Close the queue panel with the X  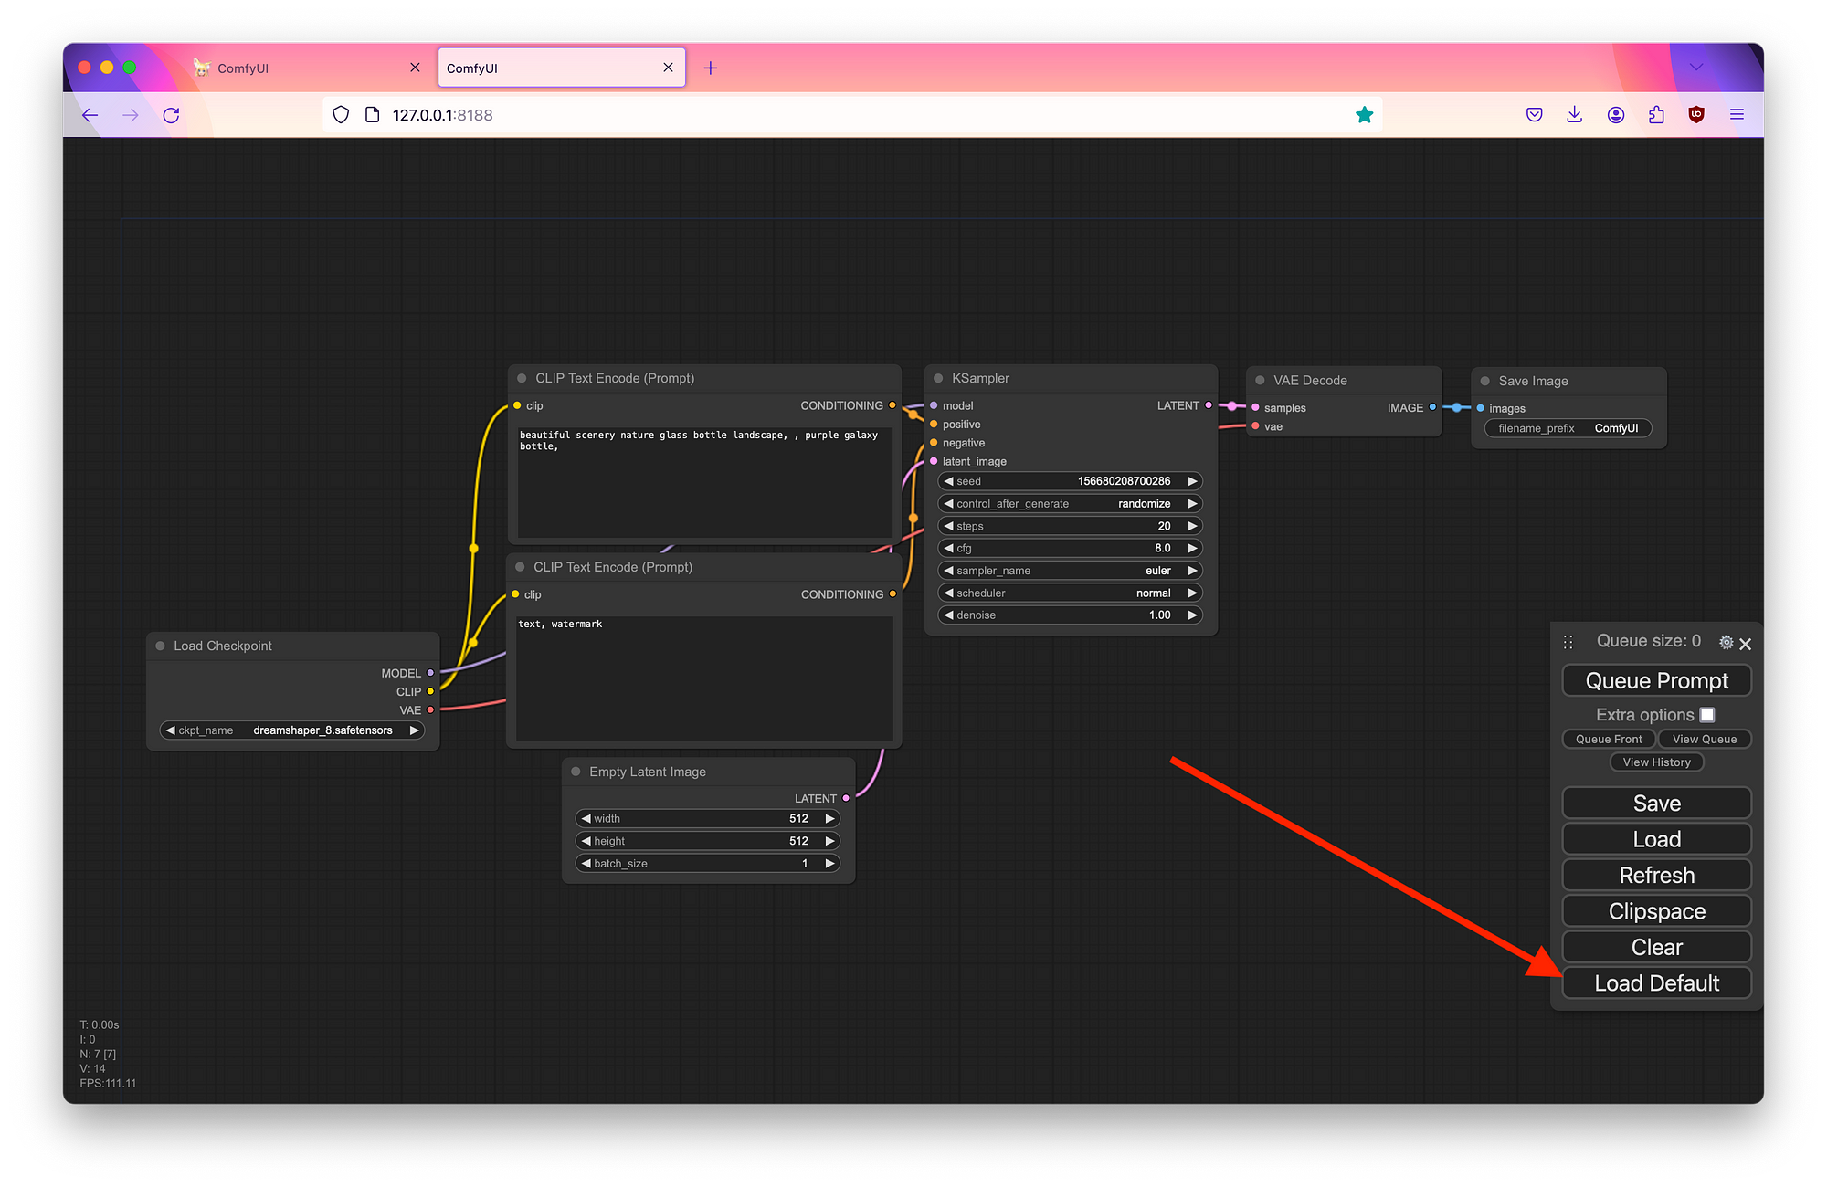click(x=1746, y=644)
